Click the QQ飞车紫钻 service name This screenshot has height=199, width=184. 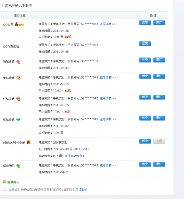11,47
